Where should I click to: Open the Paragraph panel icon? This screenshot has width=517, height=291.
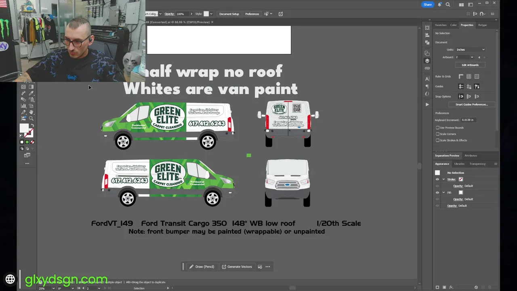pos(427,86)
